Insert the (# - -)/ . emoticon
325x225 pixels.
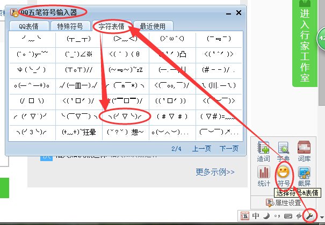(219, 70)
